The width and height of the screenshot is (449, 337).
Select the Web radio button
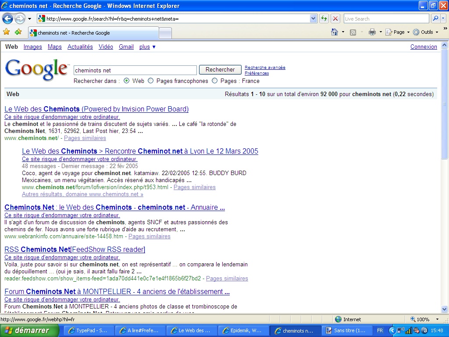[127, 81]
